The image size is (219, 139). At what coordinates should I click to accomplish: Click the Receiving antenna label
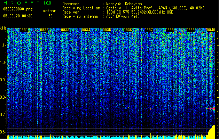click(x=80, y=16)
